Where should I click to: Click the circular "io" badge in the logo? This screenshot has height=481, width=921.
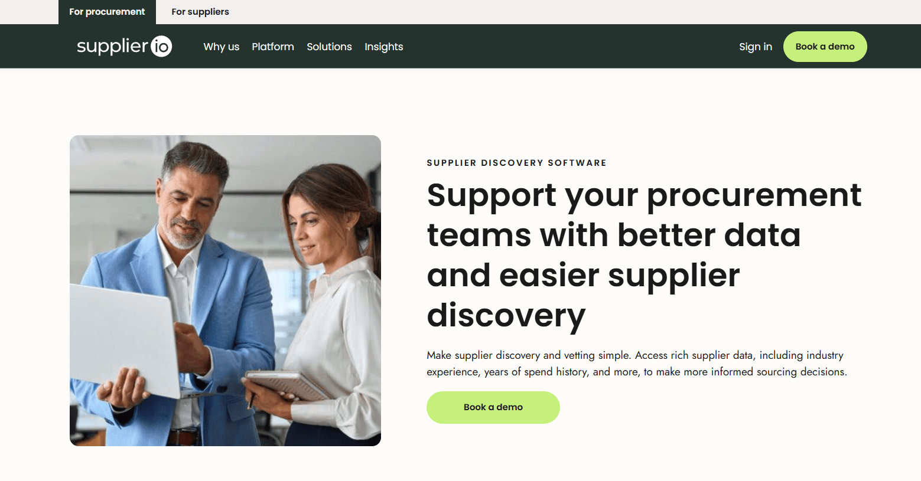point(161,46)
